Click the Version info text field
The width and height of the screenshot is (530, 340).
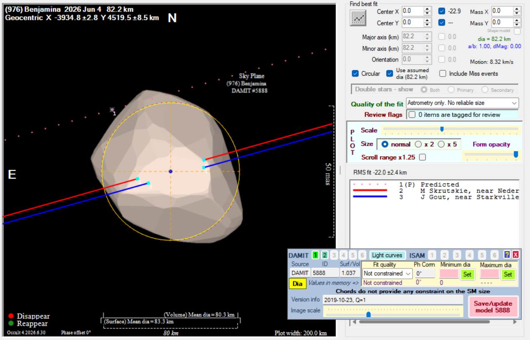click(x=392, y=300)
